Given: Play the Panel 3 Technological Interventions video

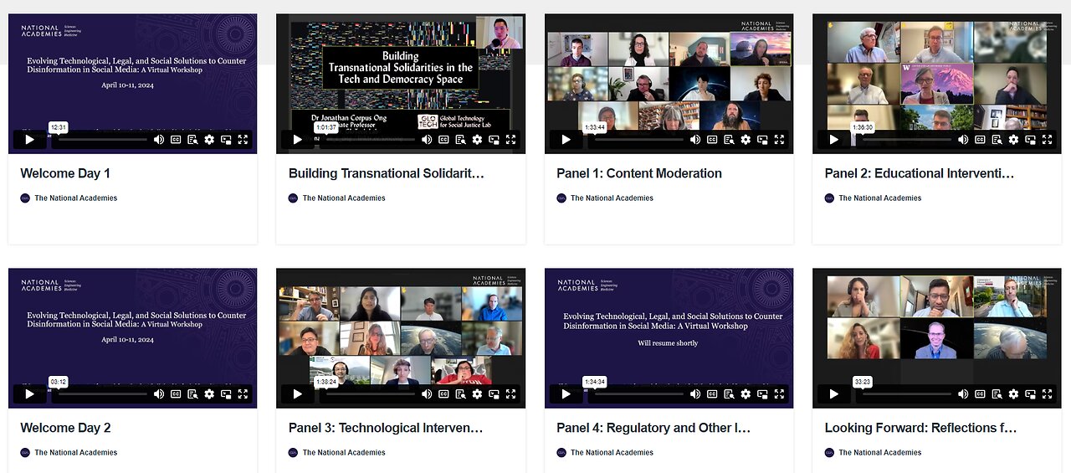Looking at the screenshot, I should pyautogui.click(x=297, y=394).
